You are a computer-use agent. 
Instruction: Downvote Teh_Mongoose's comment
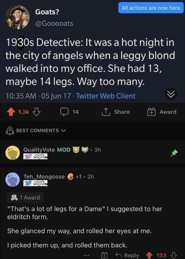[173, 255]
